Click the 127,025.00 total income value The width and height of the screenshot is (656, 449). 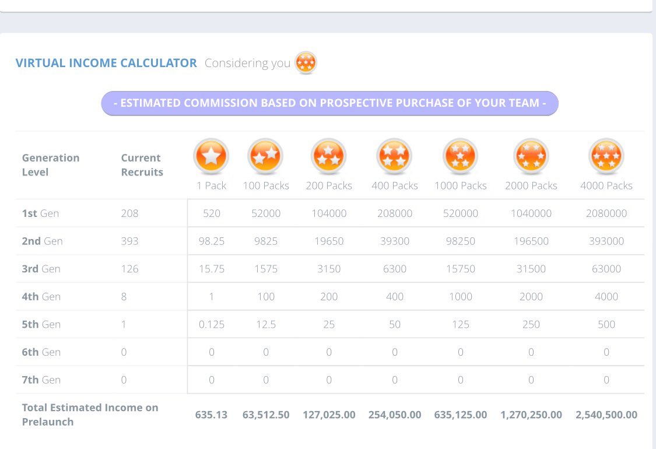pos(329,415)
